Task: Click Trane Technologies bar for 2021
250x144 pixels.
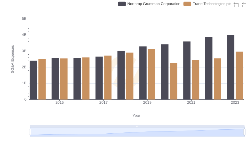Action: point(196,80)
